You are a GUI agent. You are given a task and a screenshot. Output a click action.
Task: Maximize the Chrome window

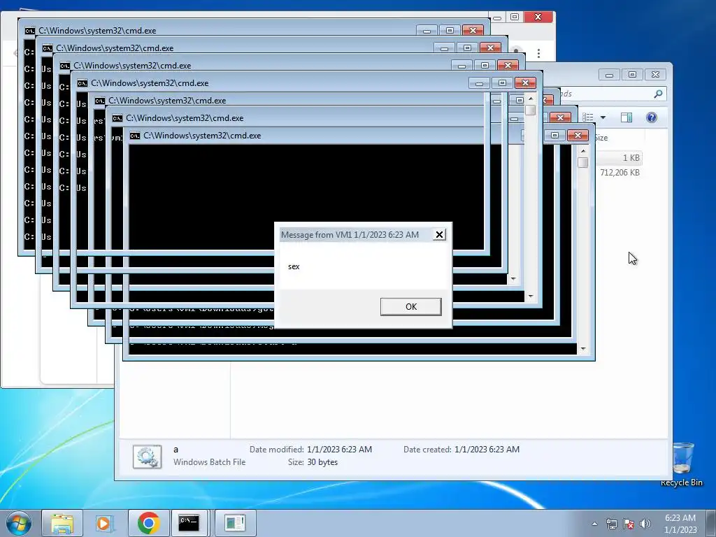pyautogui.click(x=515, y=17)
